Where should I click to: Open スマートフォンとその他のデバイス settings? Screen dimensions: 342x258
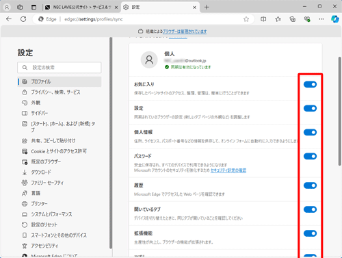pyautogui.click(x=60, y=235)
